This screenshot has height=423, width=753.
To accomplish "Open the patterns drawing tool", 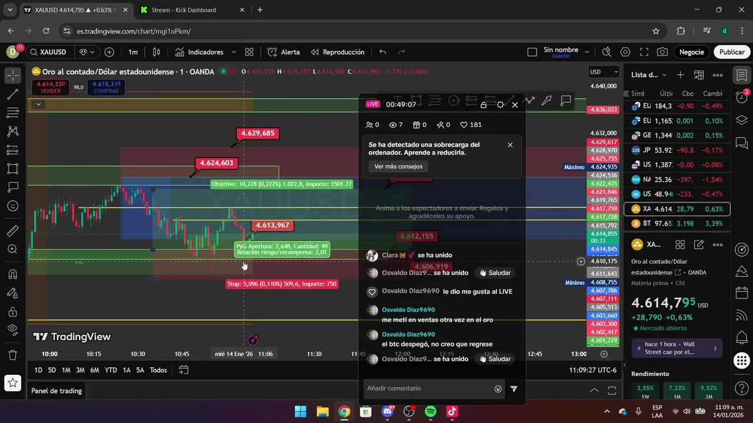I will click(12, 131).
